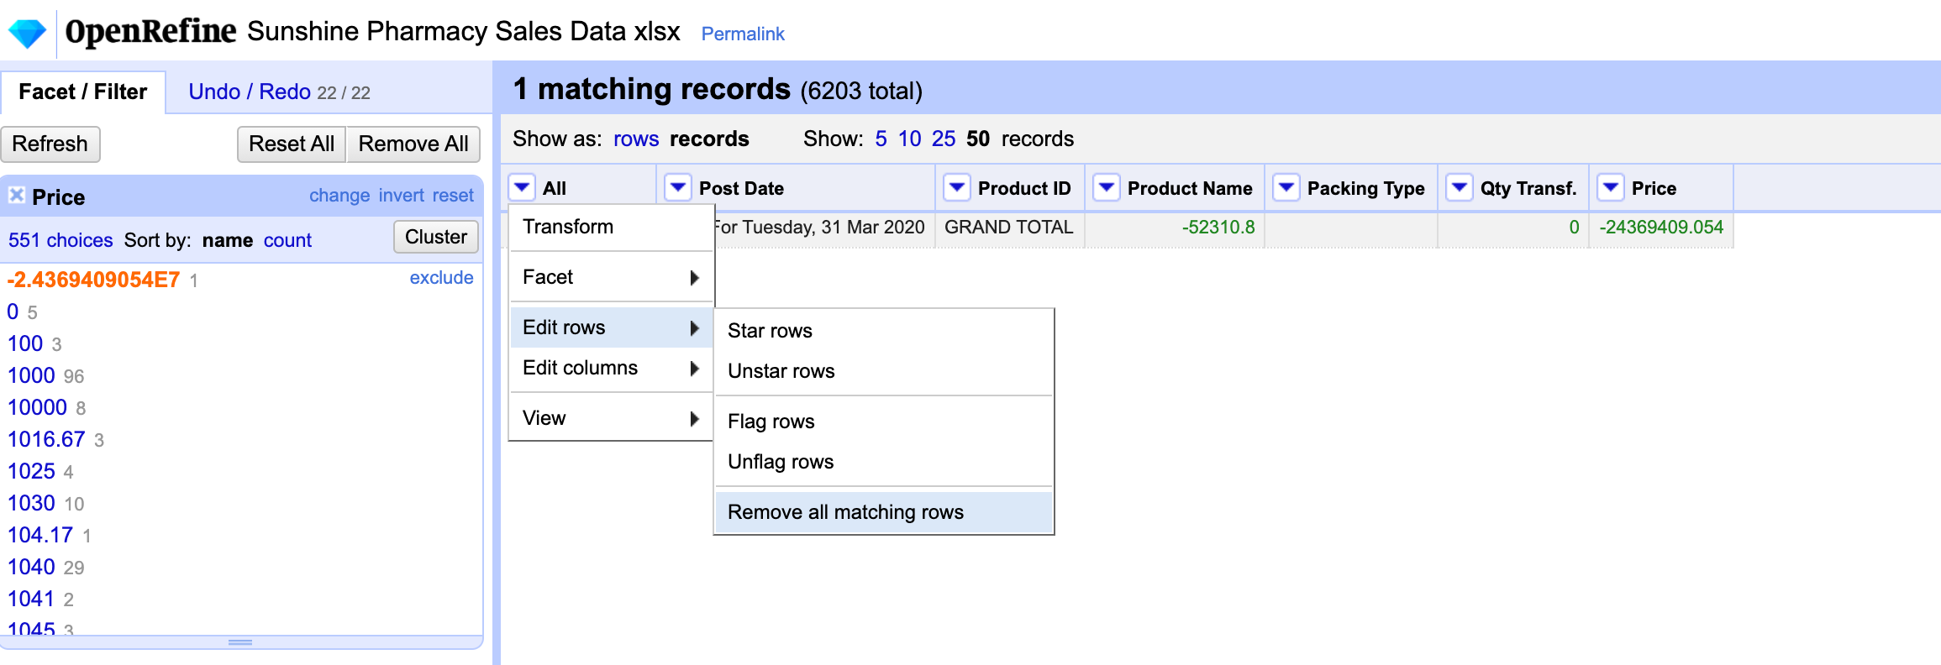The image size is (1941, 665).
Task: Open the Post Date column dropdown arrow
Action: pyautogui.click(x=677, y=187)
